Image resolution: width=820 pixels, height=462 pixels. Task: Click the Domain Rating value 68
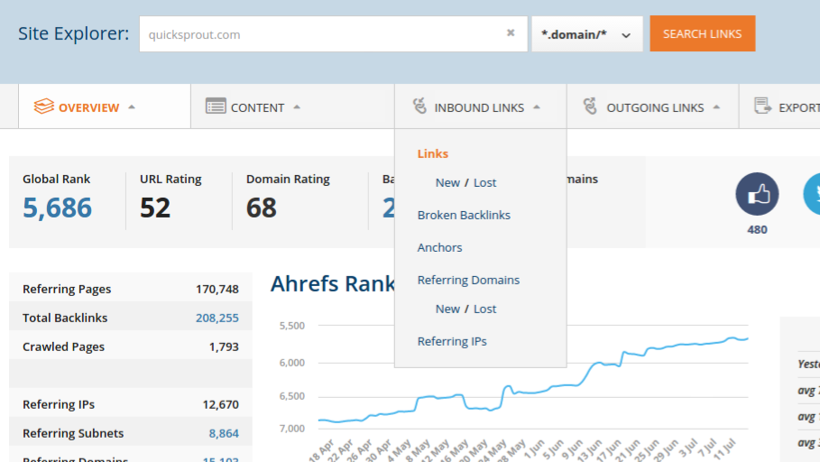[x=262, y=208]
